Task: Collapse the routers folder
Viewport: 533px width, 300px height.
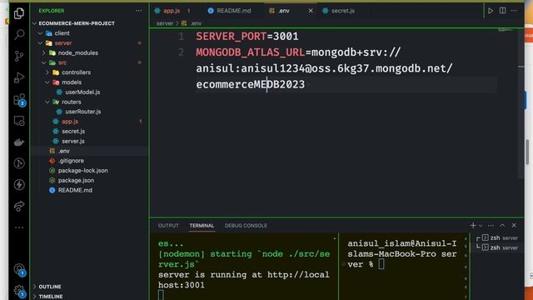Action: tap(90, 102)
